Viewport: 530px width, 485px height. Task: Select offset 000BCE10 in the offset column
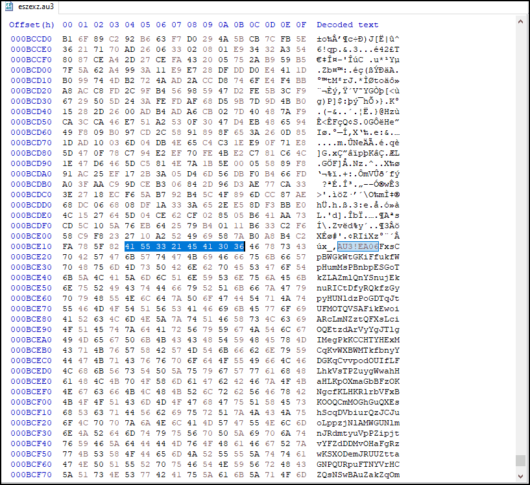[x=32, y=246]
